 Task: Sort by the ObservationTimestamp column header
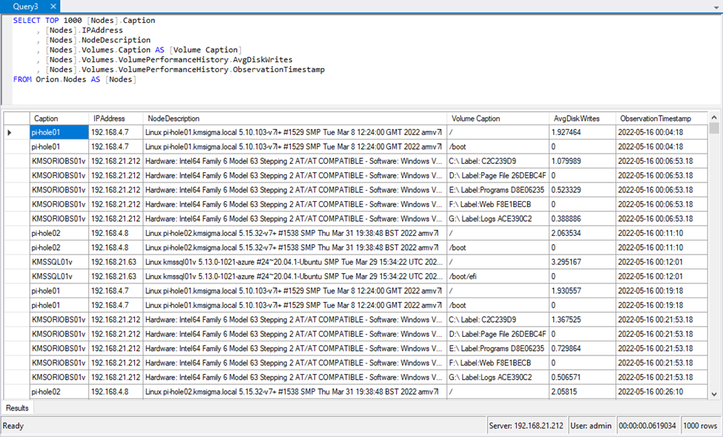[661, 119]
